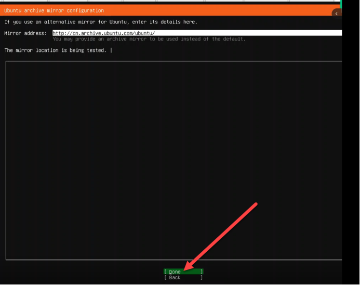This screenshot has height=285, width=360.
Task: Click the opening bracket of the Done button
Action: click(x=165, y=272)
